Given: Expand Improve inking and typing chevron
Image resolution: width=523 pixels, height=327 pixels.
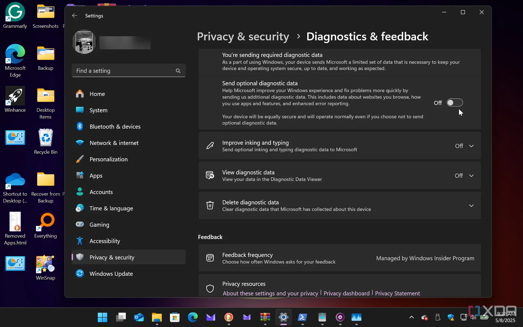Looking at the screenshot, I should tap(471, 146).
